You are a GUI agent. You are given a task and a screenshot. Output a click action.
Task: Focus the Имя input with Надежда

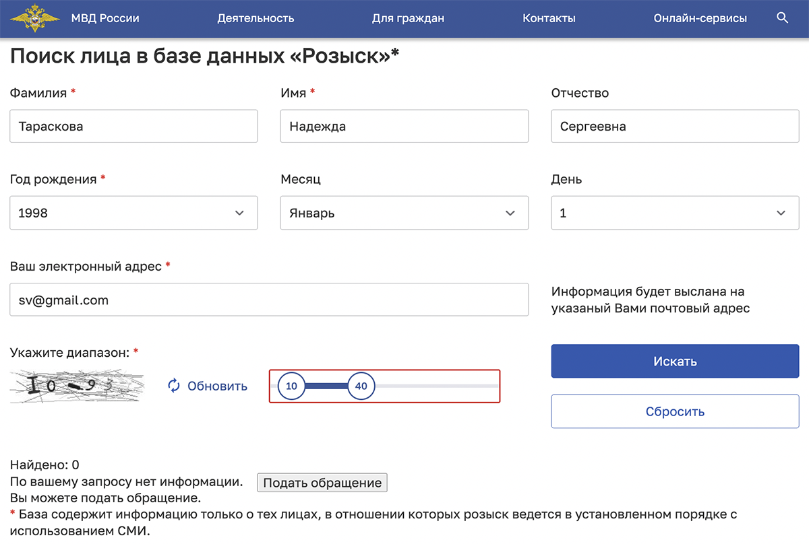[x=404, y=127]
